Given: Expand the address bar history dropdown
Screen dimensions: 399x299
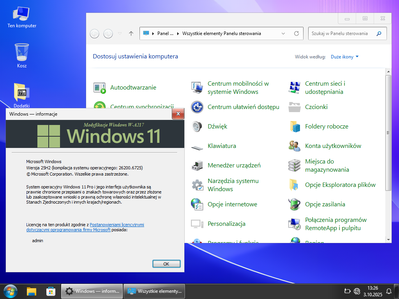Looking at the screenshot, I should [x=283, y=33].
